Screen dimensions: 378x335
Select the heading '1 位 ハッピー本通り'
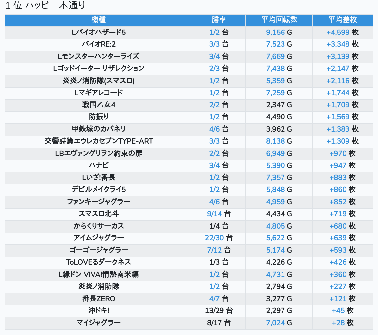(45, 5)
